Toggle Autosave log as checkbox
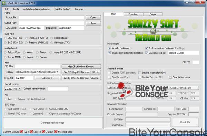Screen dimensions: 207x136 147,53
